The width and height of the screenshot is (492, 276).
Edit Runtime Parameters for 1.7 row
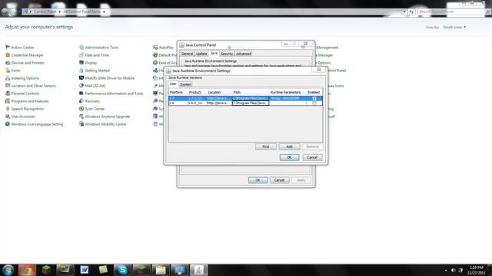tap(288, 98)
